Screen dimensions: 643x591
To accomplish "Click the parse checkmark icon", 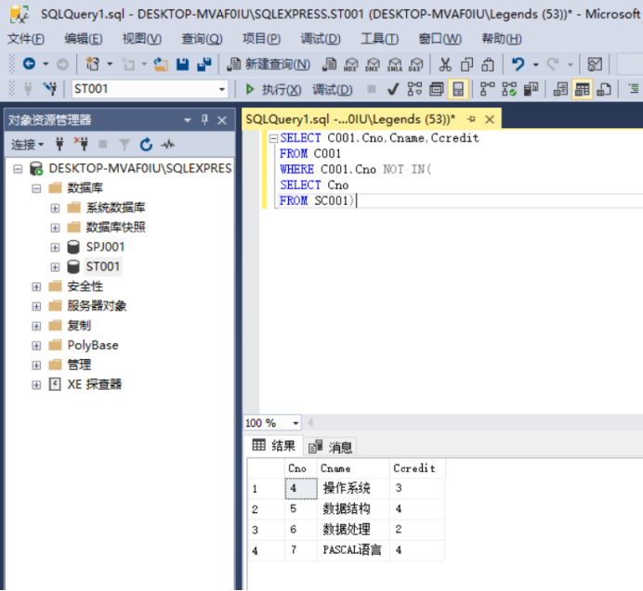I will coord(393,89).
